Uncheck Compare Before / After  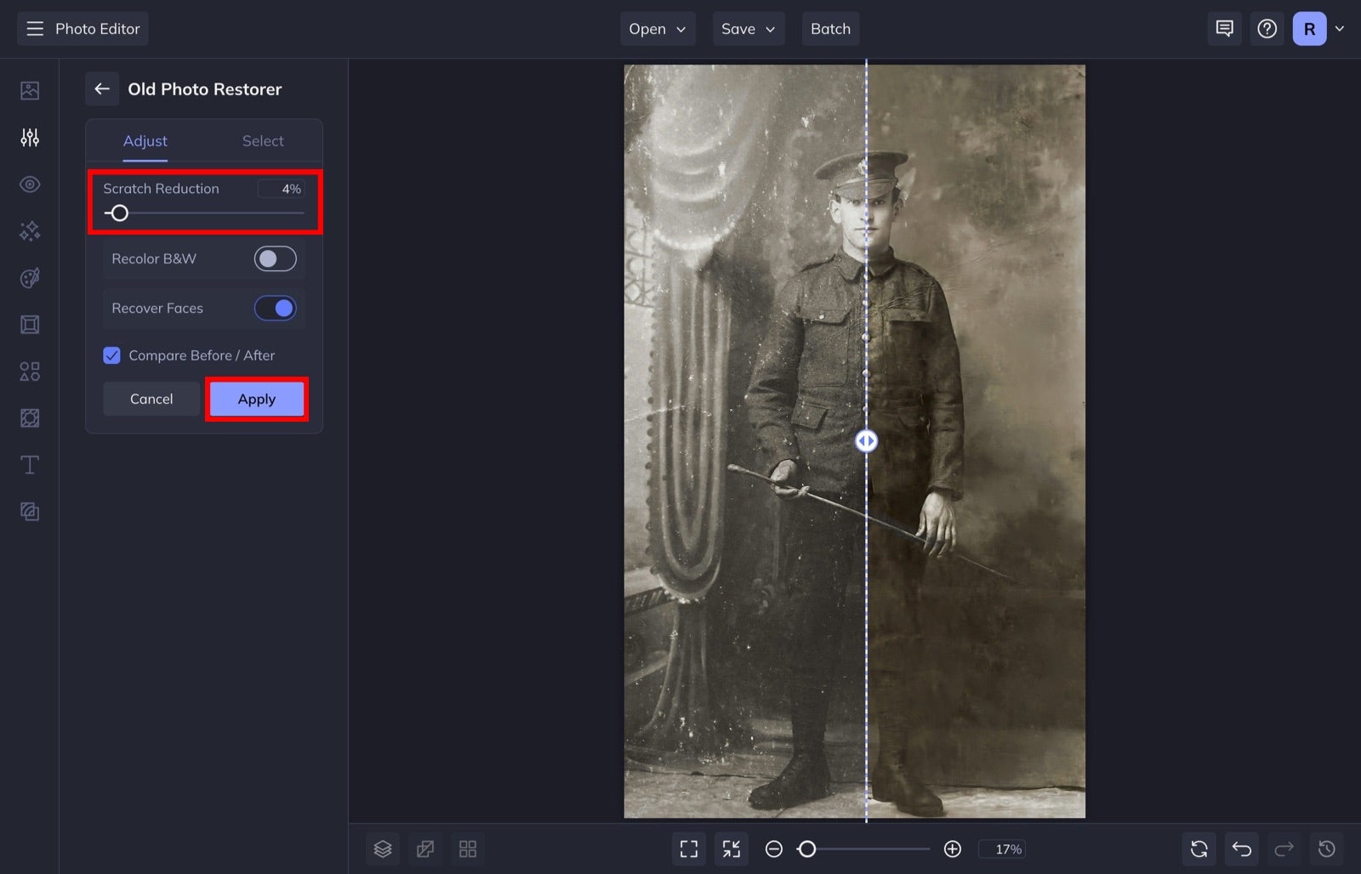click(111, 355)
